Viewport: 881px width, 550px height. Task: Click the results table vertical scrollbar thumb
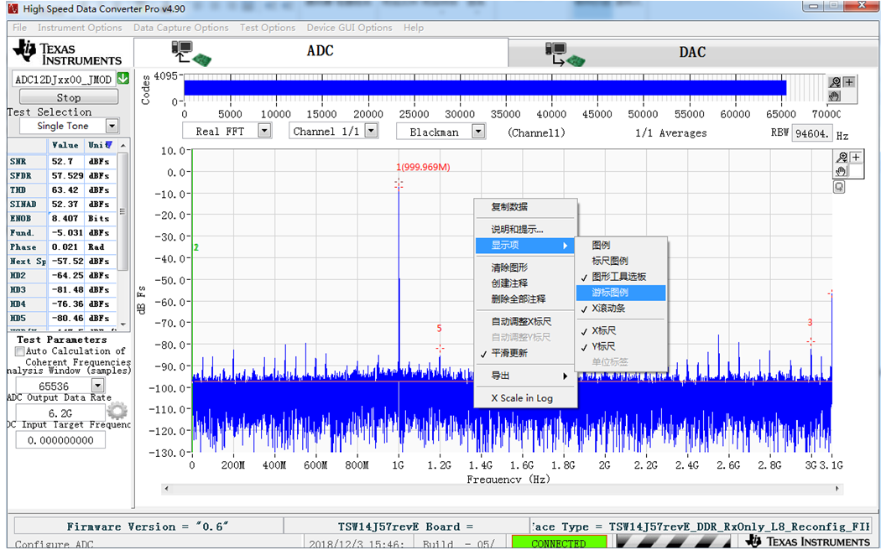pyautogui.click(x=123, y=211)
